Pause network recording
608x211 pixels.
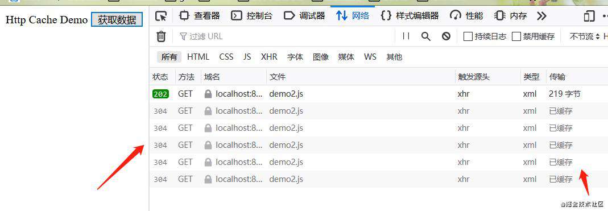406,36
